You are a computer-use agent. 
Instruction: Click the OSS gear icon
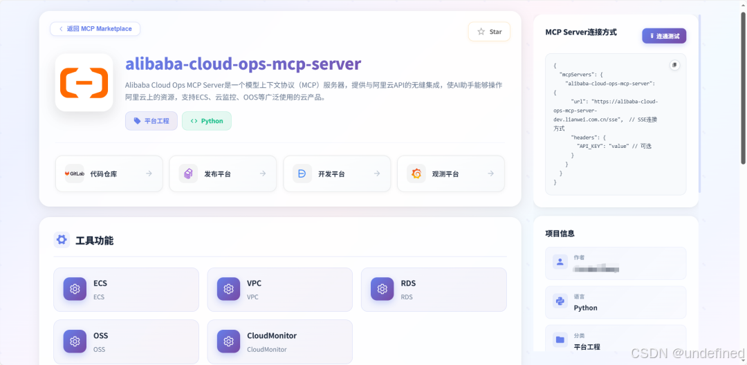(75, 341)
